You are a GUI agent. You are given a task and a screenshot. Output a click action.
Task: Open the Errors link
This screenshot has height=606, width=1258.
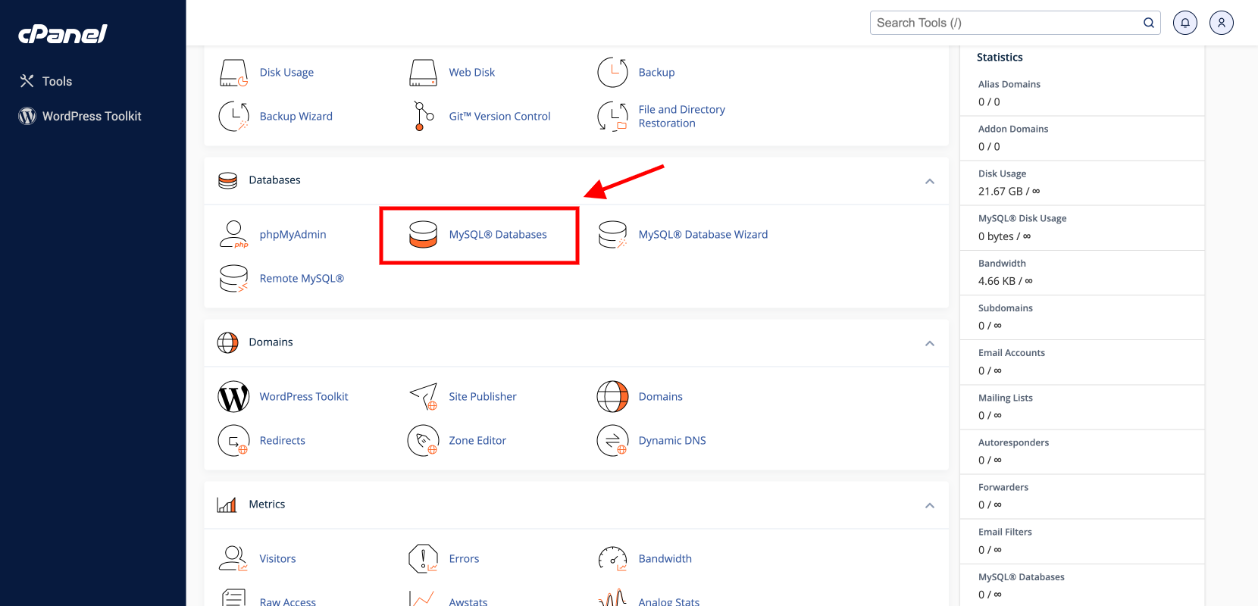coord(464,559)
